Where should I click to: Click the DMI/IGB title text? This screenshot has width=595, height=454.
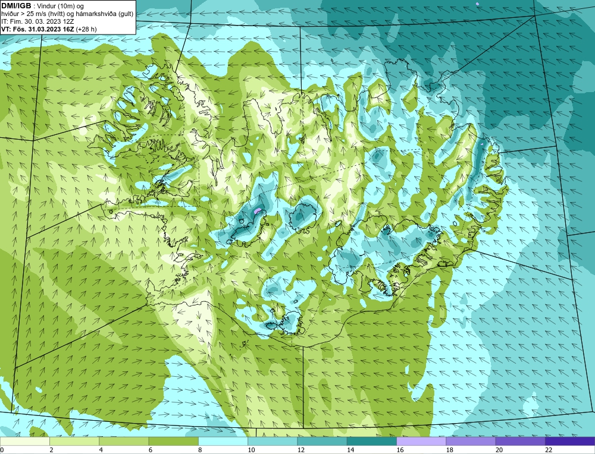click(16, 6)
